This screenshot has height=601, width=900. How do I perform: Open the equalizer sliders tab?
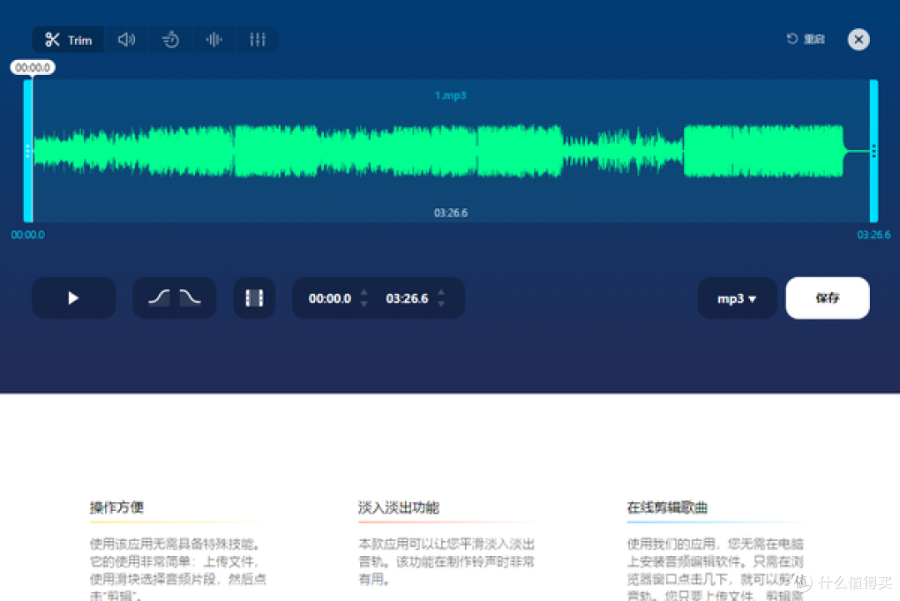click(257, 40)
